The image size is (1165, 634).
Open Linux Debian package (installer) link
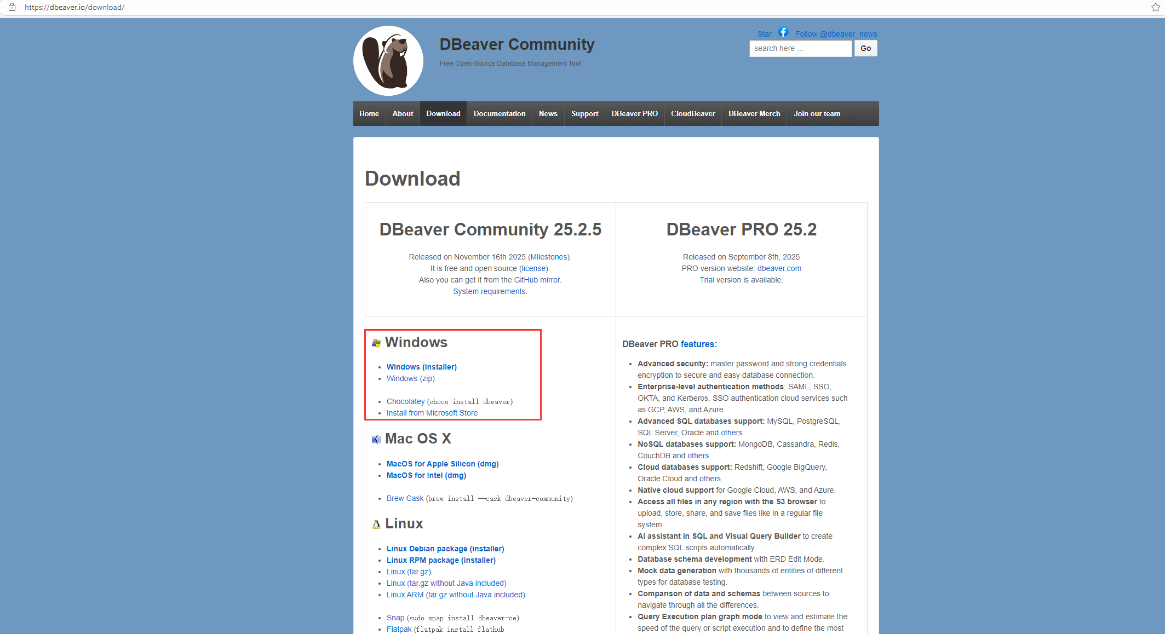[445, 549]
